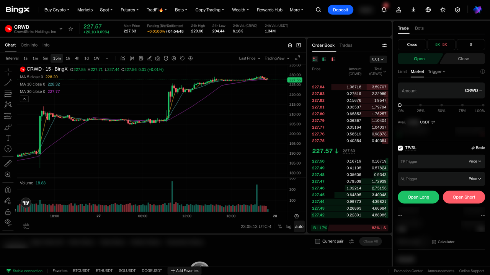
Task: Toggle the TP/SL checkbox
Action: pos(400,148)
